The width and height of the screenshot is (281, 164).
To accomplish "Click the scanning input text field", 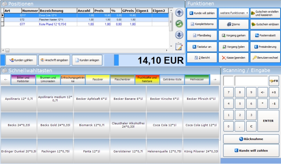I will click(x=251, y=81).
